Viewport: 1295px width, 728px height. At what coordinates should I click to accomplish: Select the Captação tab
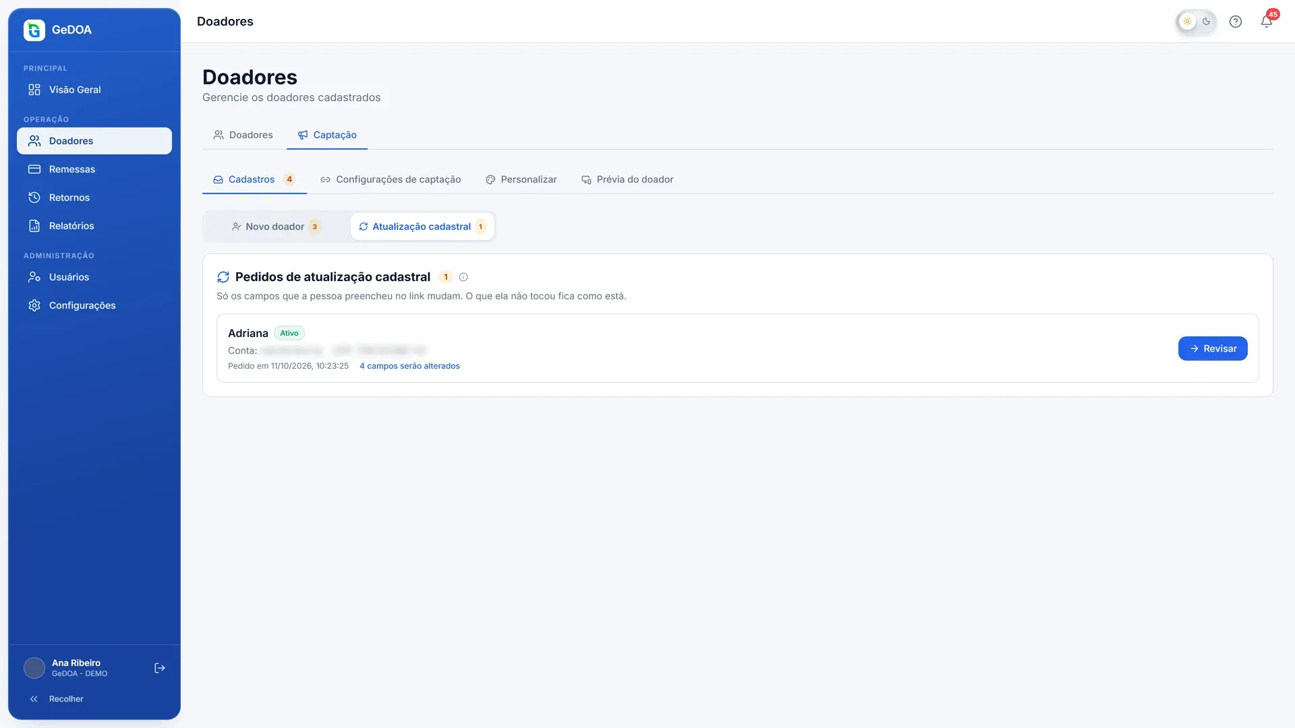tap(327, 135)
